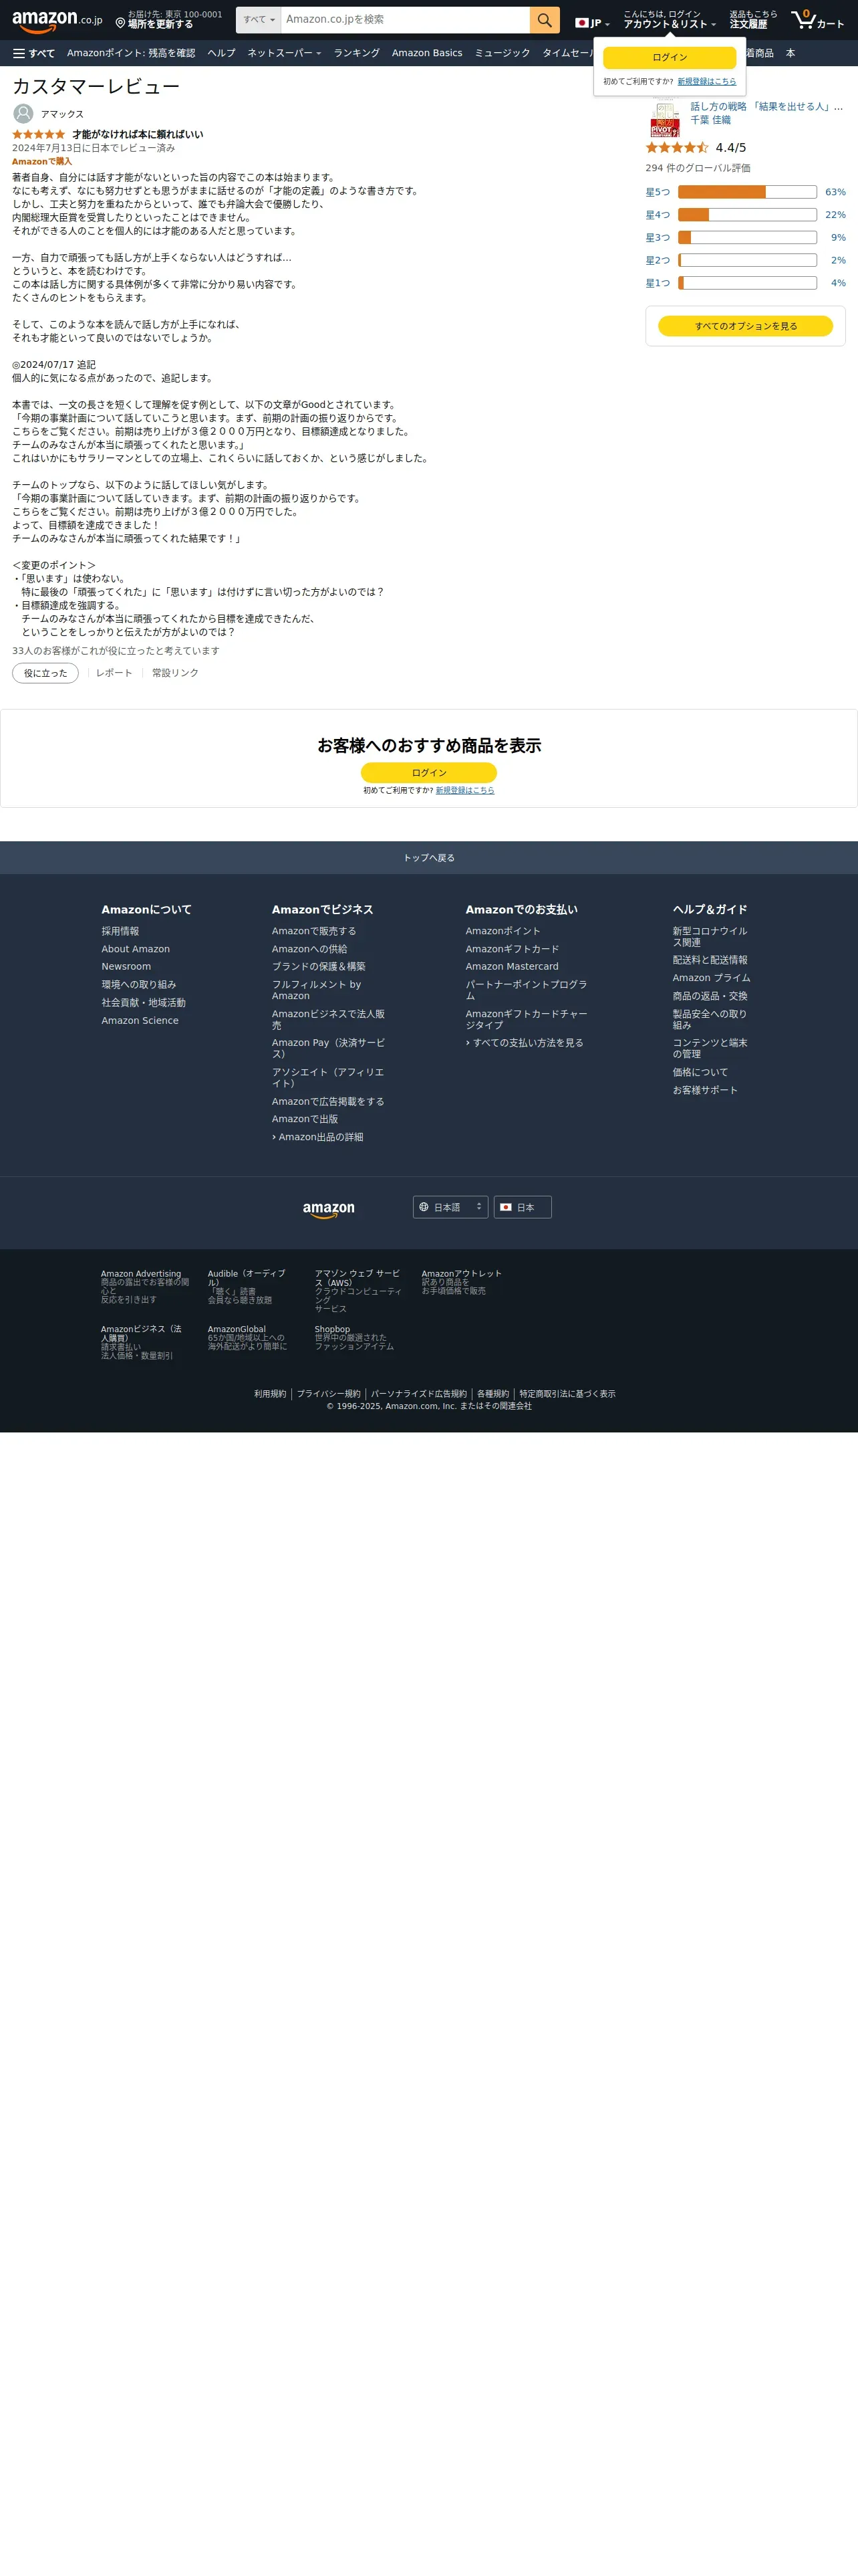This screenshot has width=858, height=2576.
Task: Click the 日本 country selector button
Action: 523,1207
